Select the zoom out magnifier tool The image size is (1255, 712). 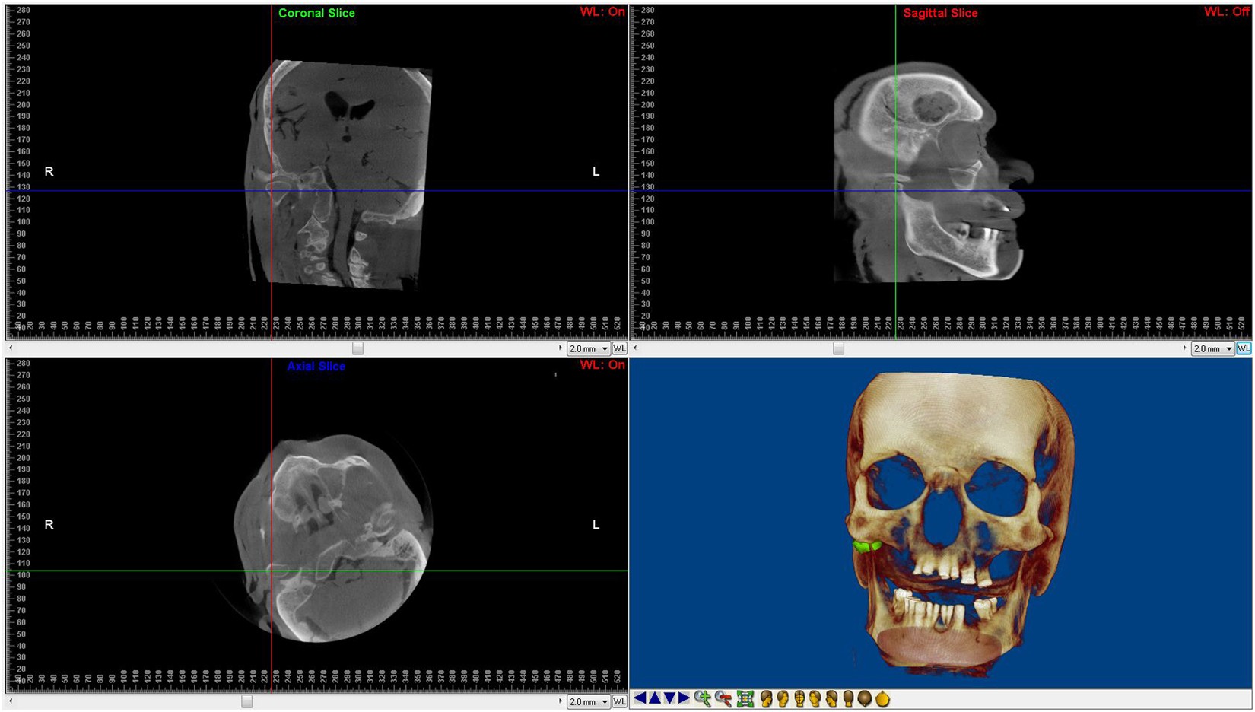point(723,700)
